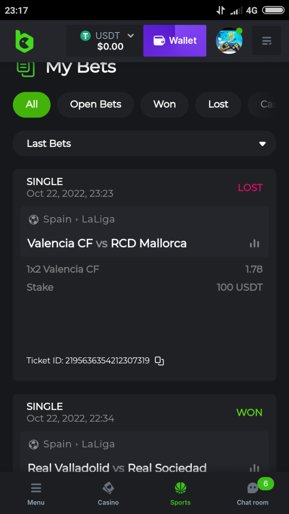View stats for Real Valladolid match
289x514 pixels.
[254, 467]
